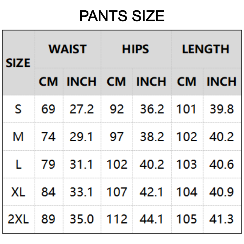
Task: Select length inch value 41.3
Action: [x=222, y=219]
